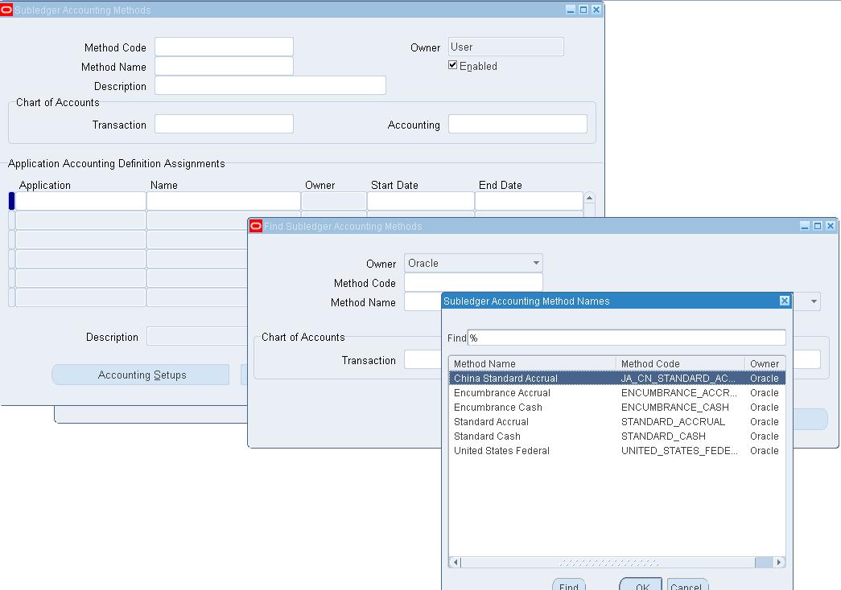Uncheck the Enabled checkbox
This screenshot has width=841, height=590.
[x=452, y=66]
